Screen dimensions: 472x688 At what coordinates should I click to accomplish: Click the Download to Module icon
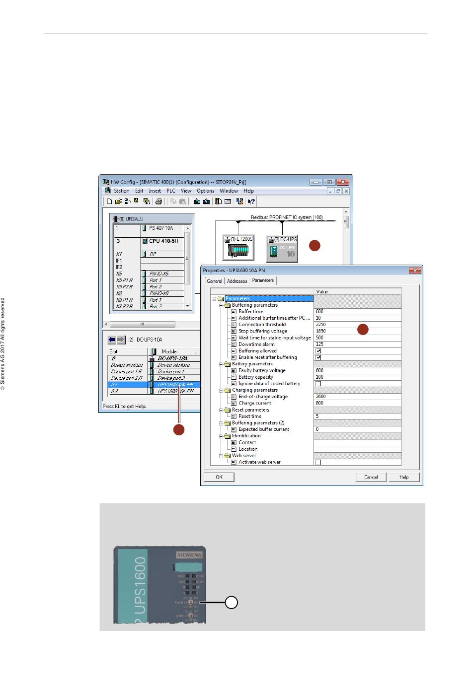point(197,202)
